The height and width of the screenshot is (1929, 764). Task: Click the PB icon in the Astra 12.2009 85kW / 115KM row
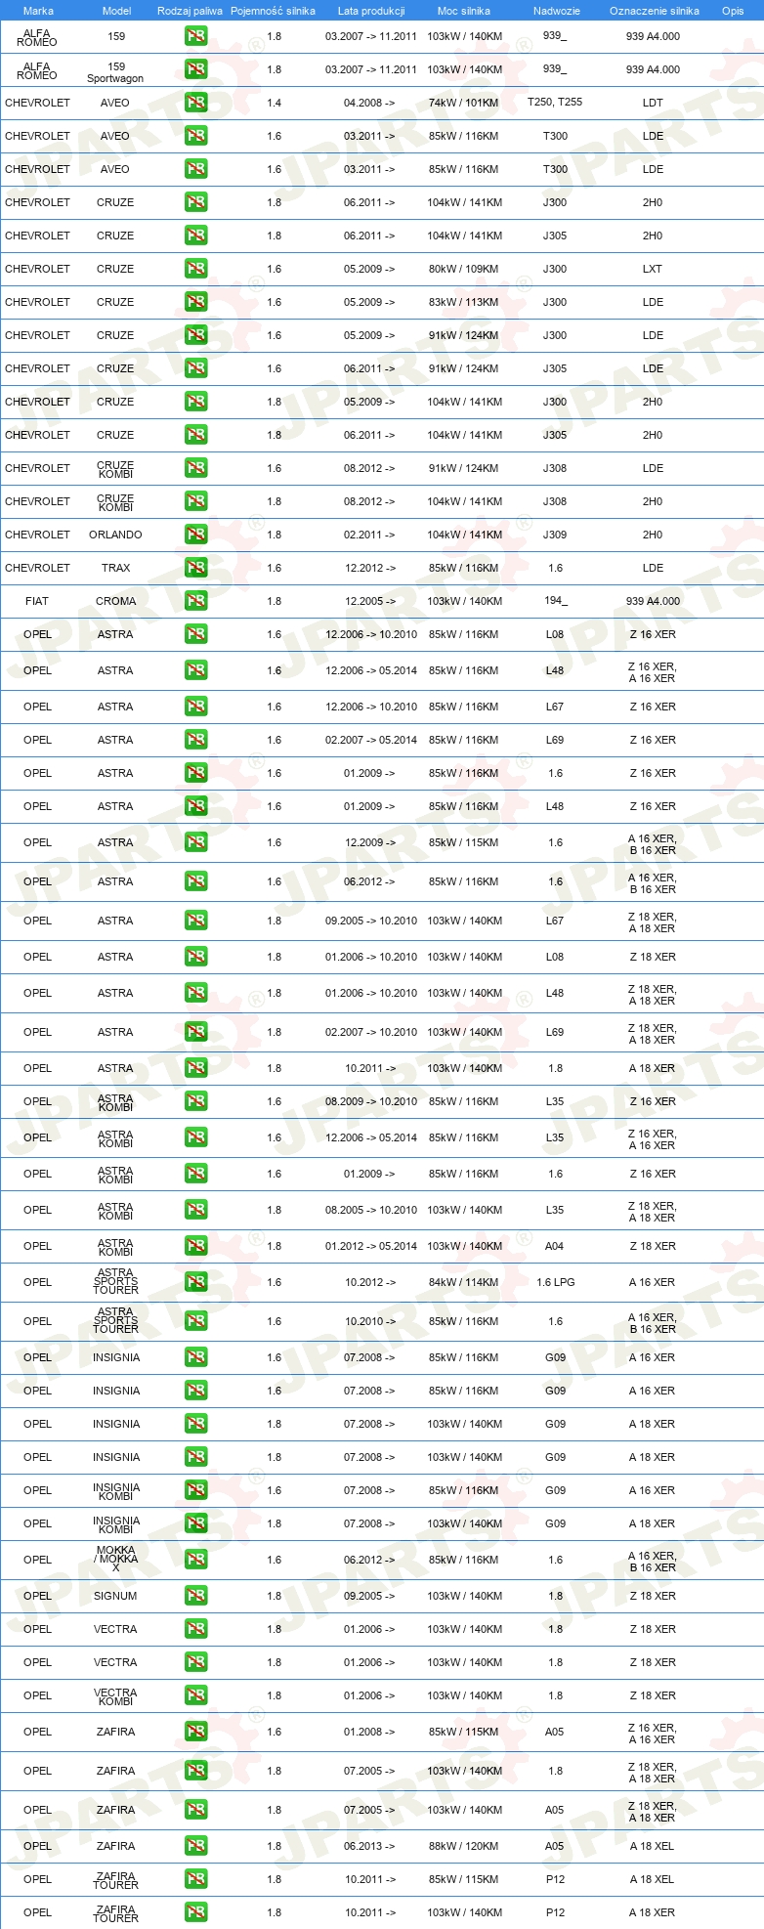[x=195, y=842]
